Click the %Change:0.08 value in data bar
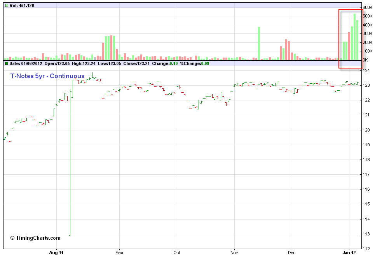The height and width of the screenshot is (258, 375). coord(194,63)
